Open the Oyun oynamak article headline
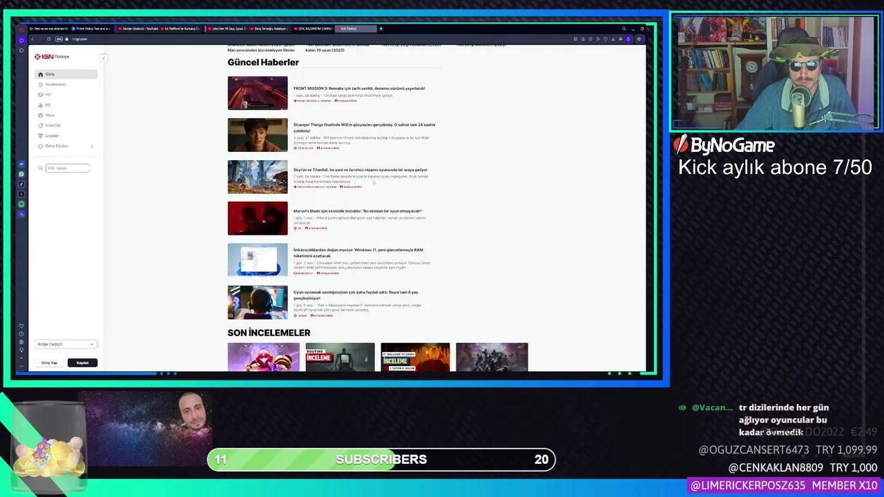 (356, 295)
